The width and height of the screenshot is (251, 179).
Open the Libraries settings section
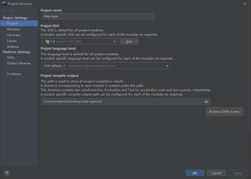point(14,35)
